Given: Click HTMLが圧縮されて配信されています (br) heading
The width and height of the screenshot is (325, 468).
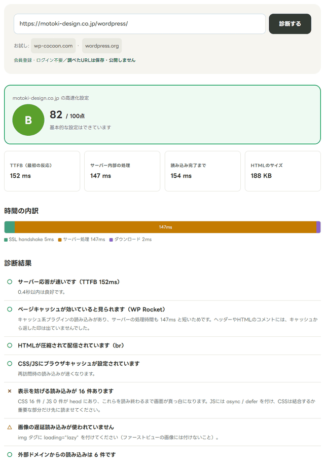Looking at the screenshot, I should (x=71, y=345).
